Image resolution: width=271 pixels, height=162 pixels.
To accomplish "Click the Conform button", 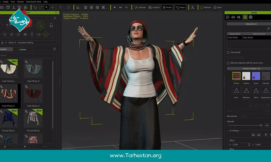I will pos(154,7).
